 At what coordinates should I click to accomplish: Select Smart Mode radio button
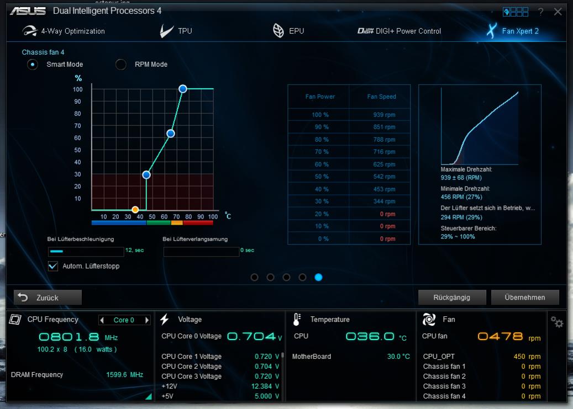tap(33, 65)
